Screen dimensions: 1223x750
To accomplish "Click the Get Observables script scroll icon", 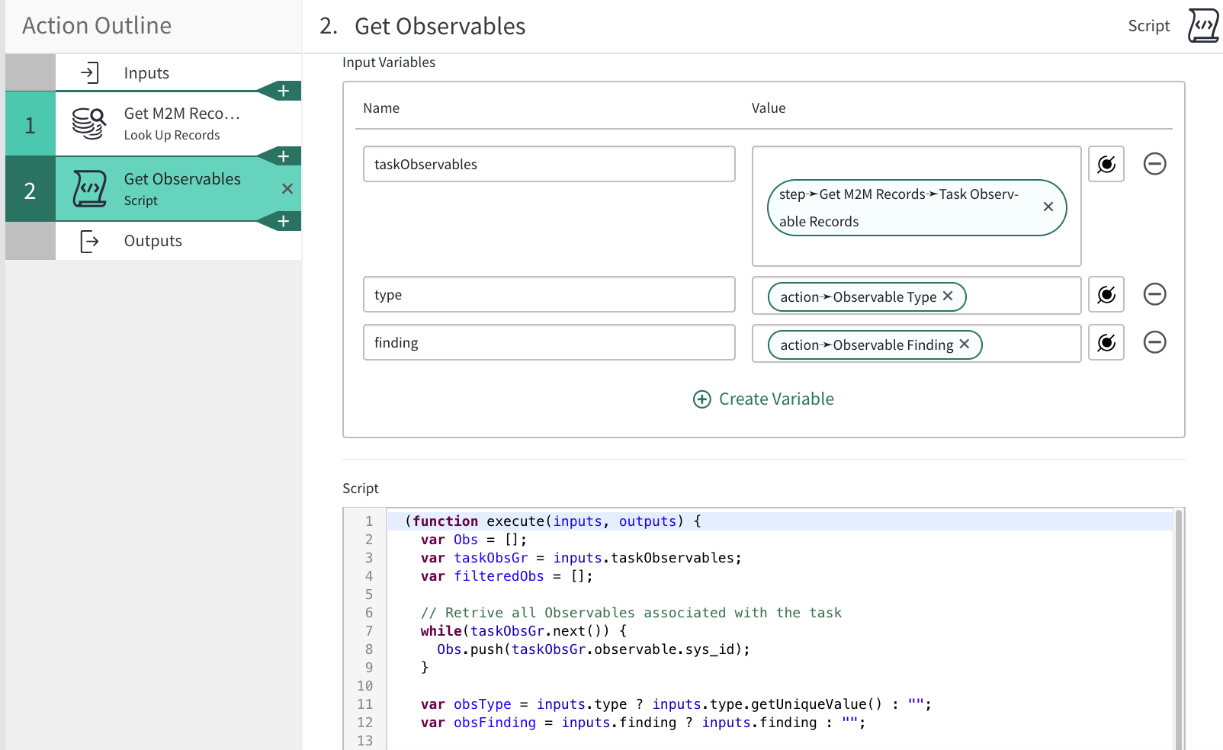I will [x=89, y=188].
